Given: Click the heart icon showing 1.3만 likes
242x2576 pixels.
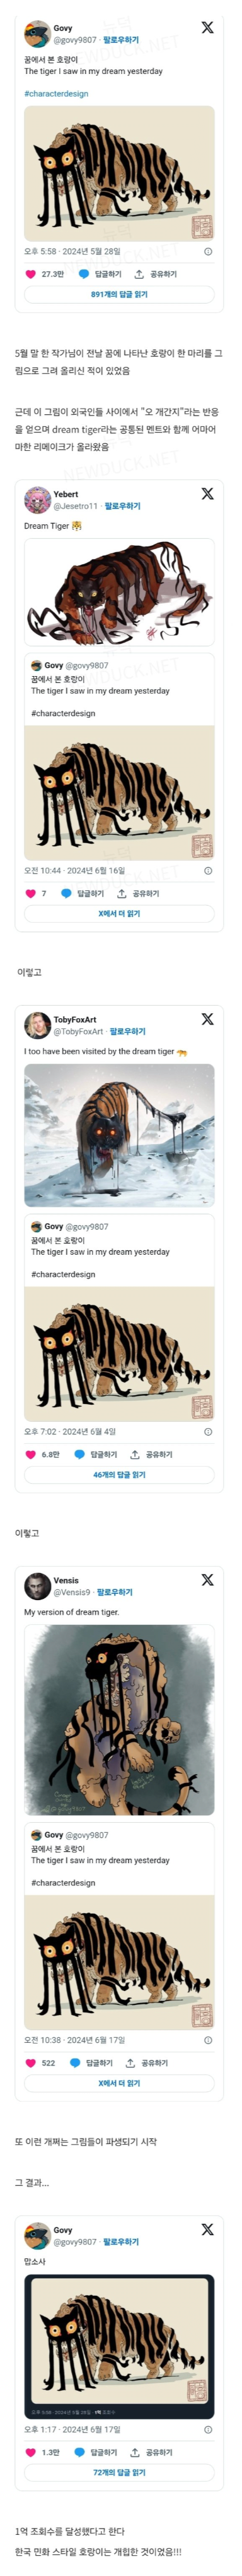Looking at the screenshot, I should pyautogui.click(x=31, y=2452).
